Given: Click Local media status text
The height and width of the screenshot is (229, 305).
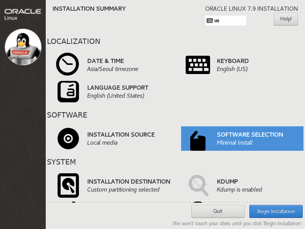Looking at the screenshot, I should 102,142.
